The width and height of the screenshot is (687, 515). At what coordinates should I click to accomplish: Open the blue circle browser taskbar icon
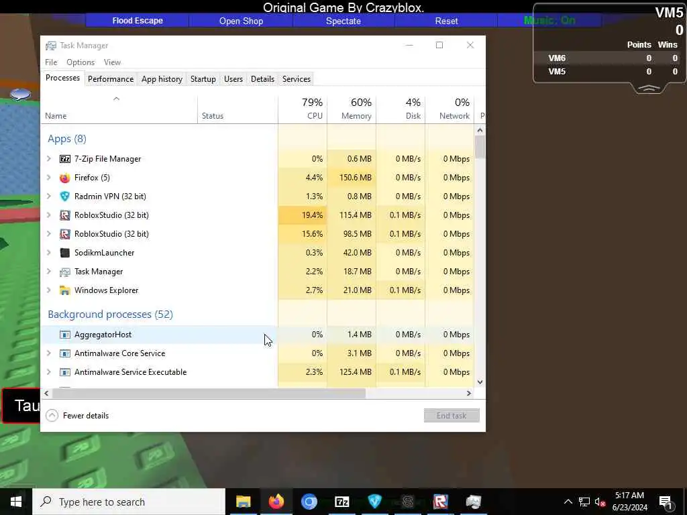tap(309, 502)
